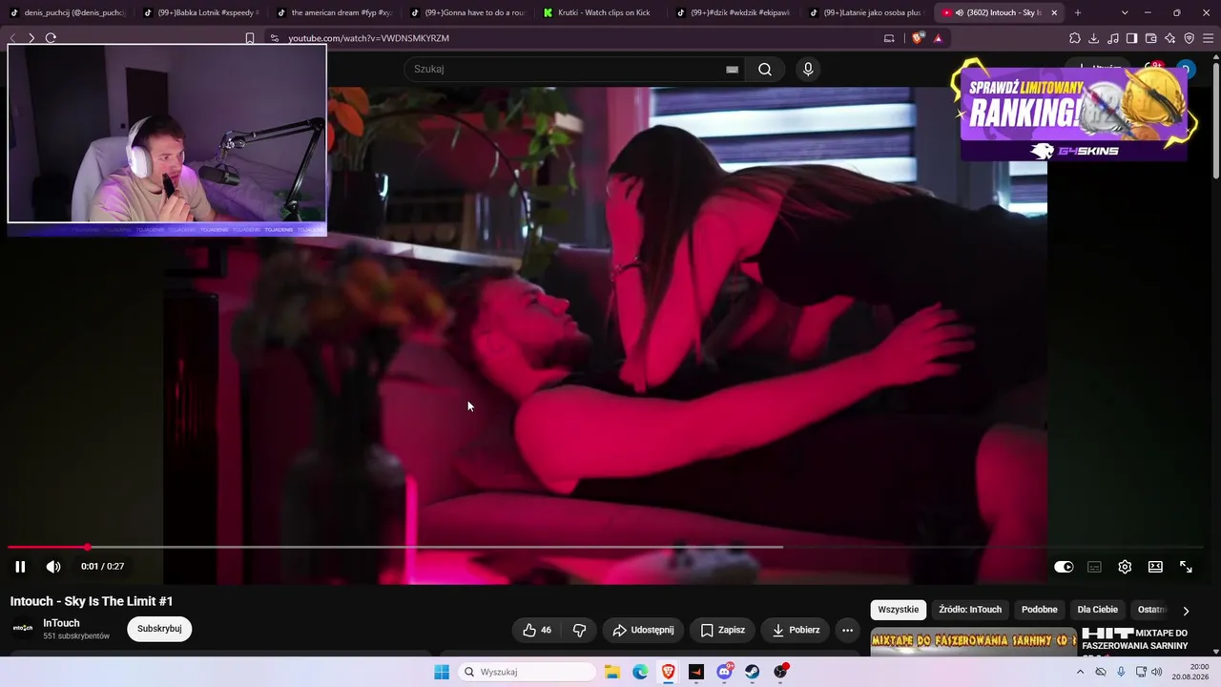The width and height of the screenshot is (1221, 687).
Task: Show hidden system tray icons
Action: click(x=1080, y=672)
